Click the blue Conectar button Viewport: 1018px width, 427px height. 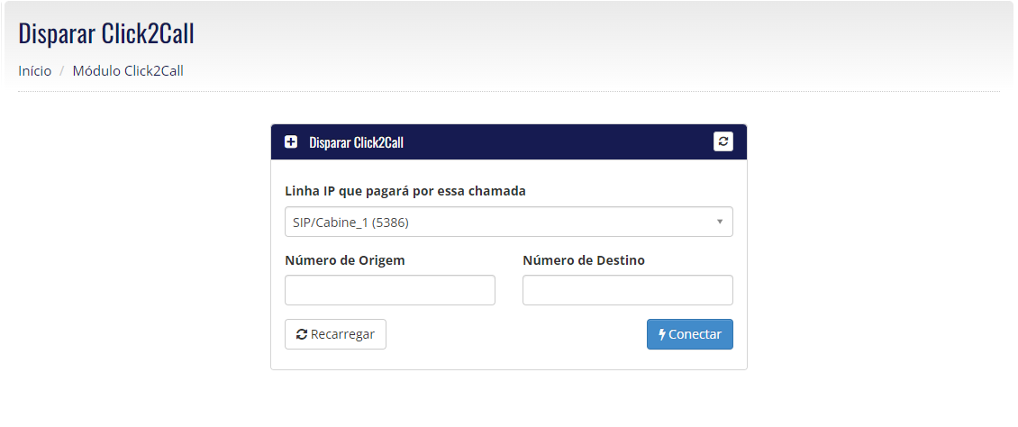point(689,334)
